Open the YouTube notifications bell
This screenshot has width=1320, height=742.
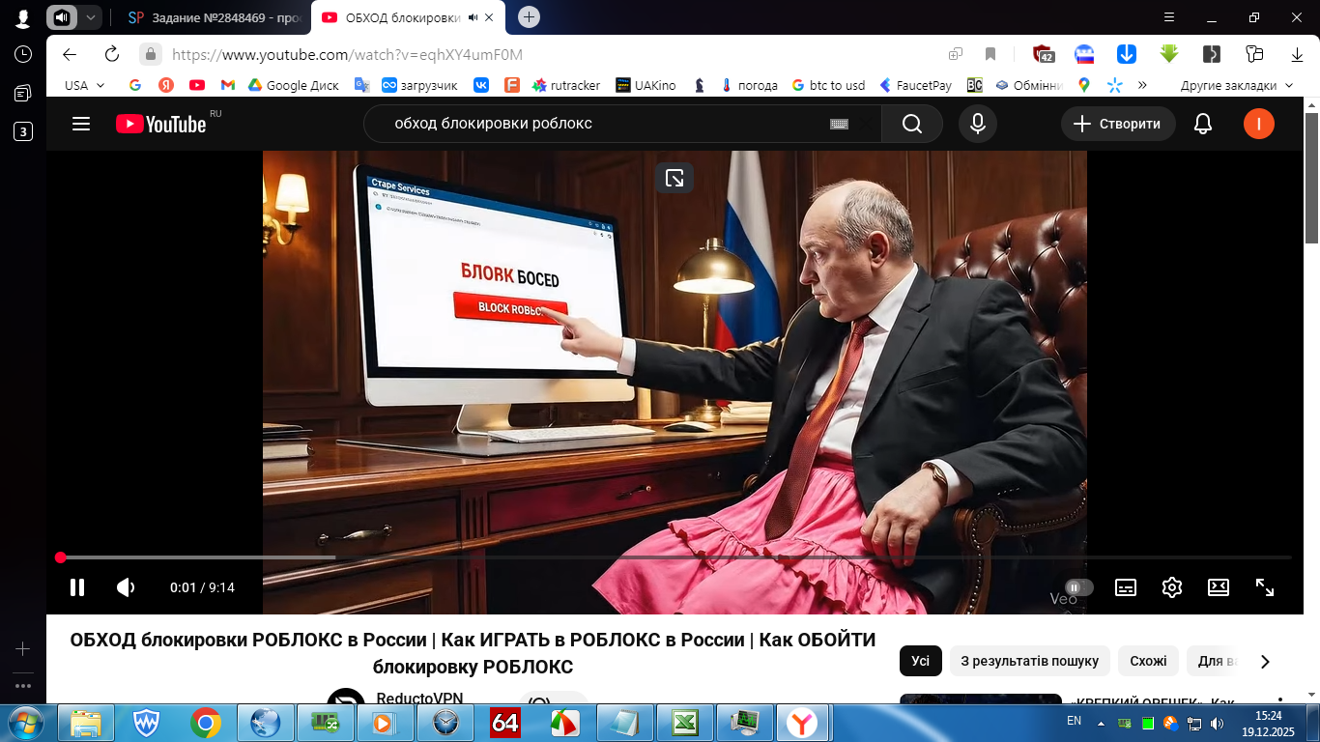coord(1203,124)
